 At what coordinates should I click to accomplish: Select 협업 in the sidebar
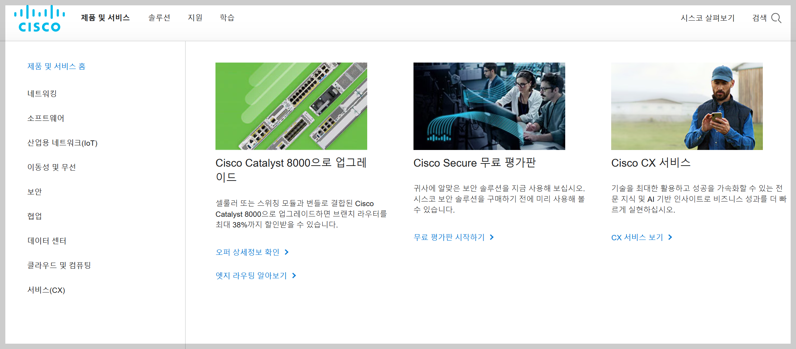point(35,216)
